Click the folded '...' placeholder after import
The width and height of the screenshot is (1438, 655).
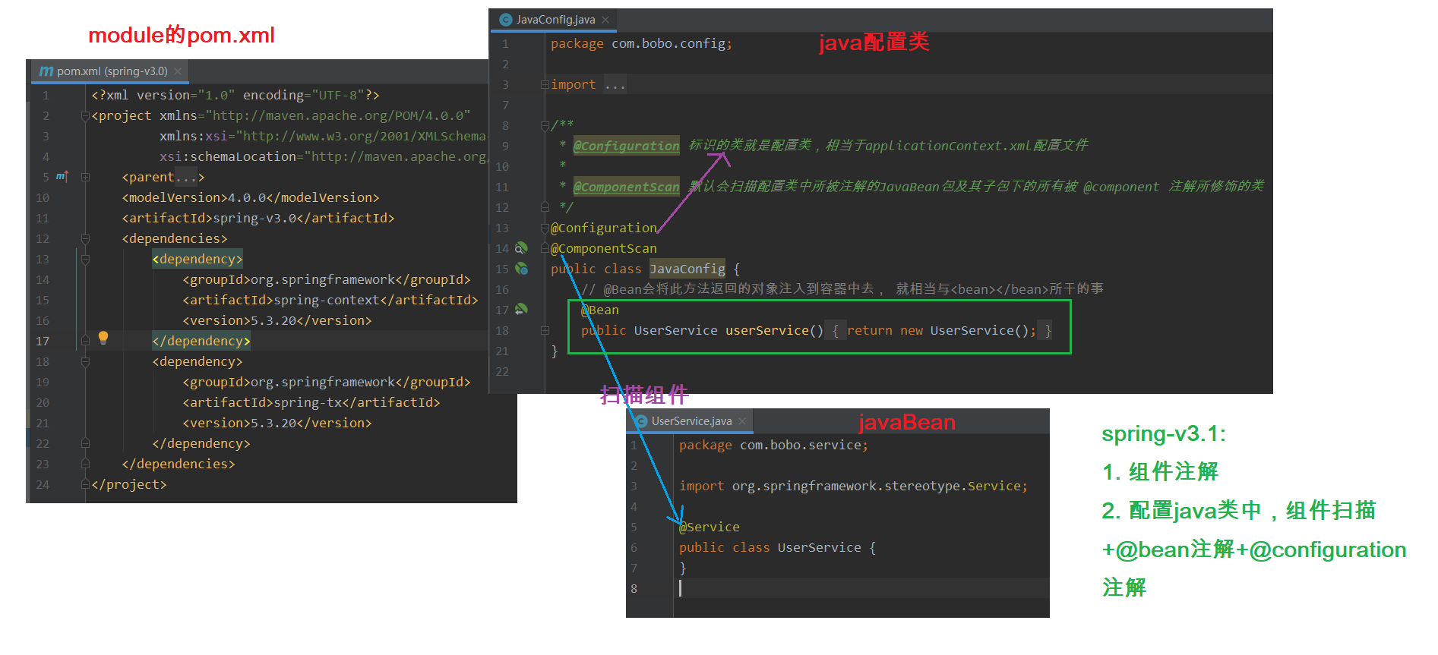pos(615,84)
